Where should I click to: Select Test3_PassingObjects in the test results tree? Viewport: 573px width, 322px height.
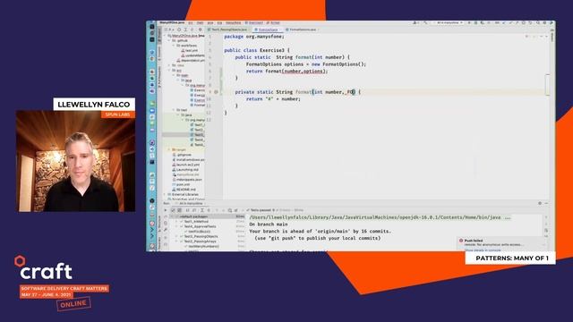click(x=201, y=236)
